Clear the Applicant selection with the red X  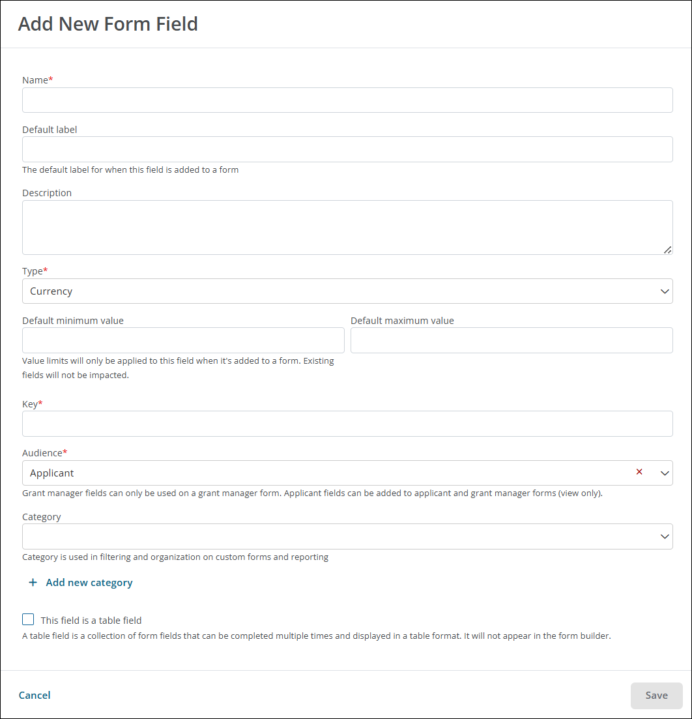pos(639,472)
